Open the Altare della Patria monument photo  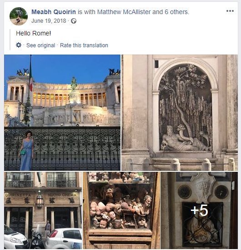click(62, 113)
